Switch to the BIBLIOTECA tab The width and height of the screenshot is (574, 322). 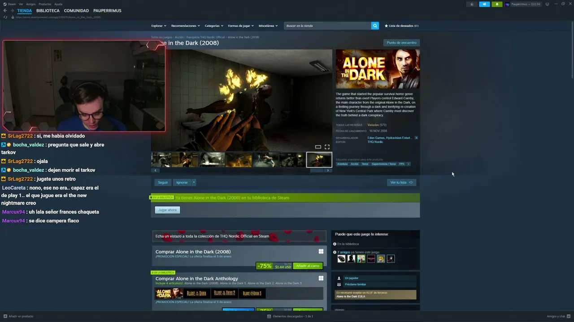[48, 11]
